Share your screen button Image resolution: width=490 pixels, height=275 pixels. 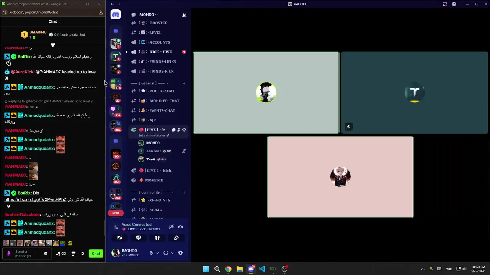[x=139, y=238]
